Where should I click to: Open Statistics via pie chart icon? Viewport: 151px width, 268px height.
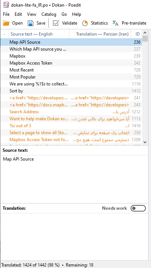click(x=85, y=23)
